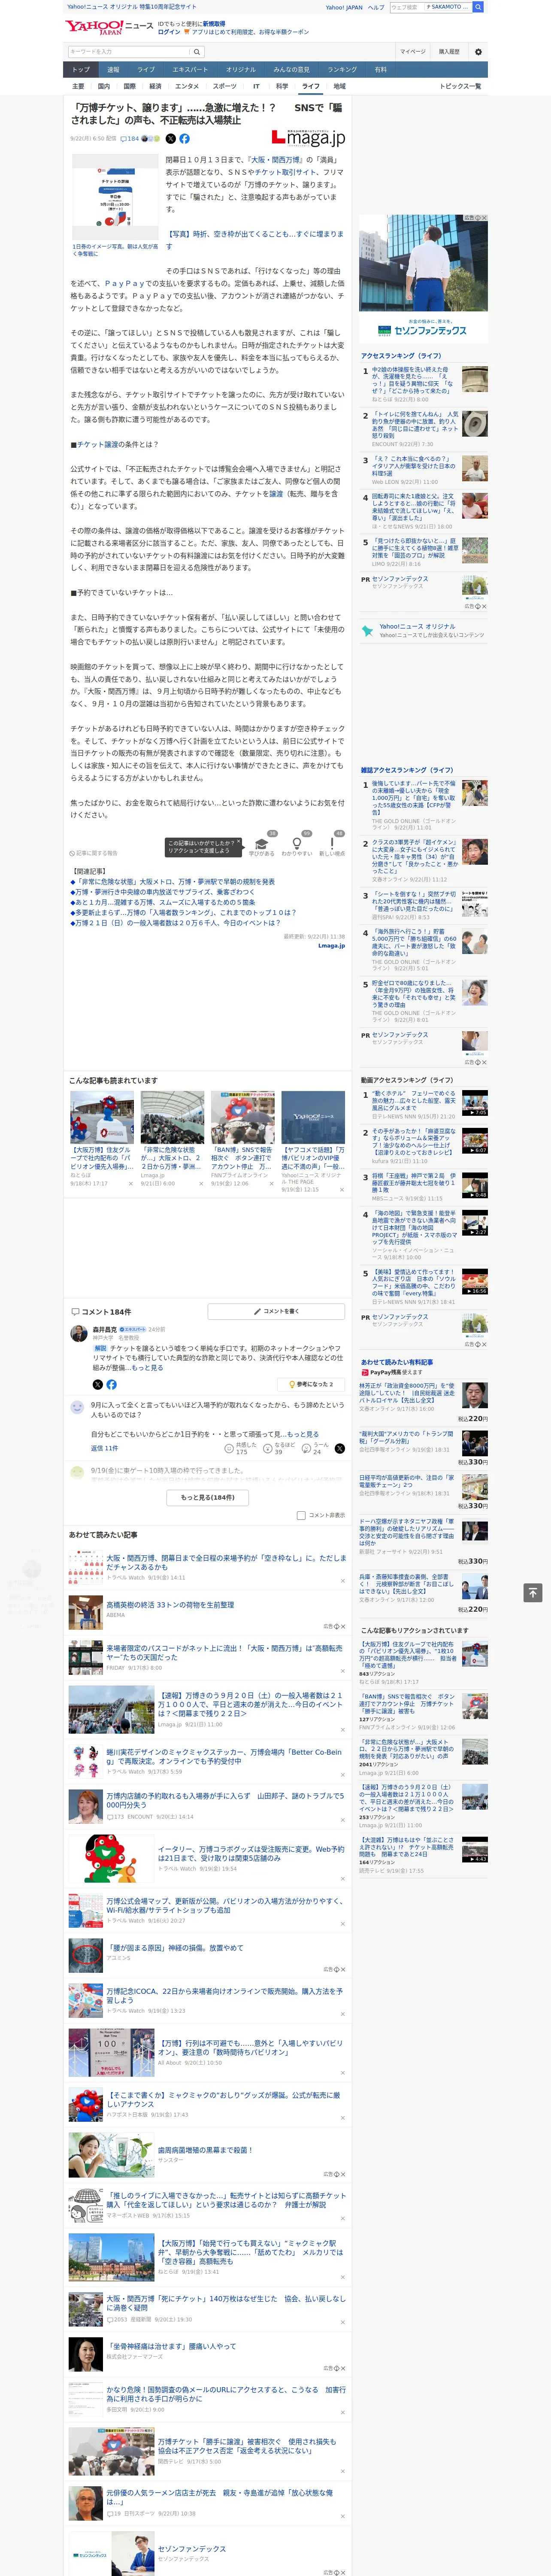Select the 速報 main tab
Viewport: 551px width, 2576px height.
pos(113,69)
